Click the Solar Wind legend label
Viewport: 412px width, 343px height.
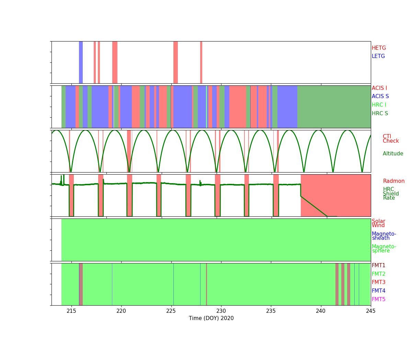pos(378,223)
